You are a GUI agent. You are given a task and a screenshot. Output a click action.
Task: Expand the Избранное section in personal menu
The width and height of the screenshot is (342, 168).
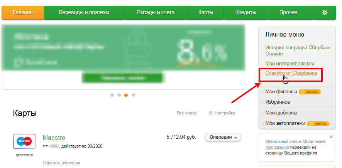(x=297, y=102)
